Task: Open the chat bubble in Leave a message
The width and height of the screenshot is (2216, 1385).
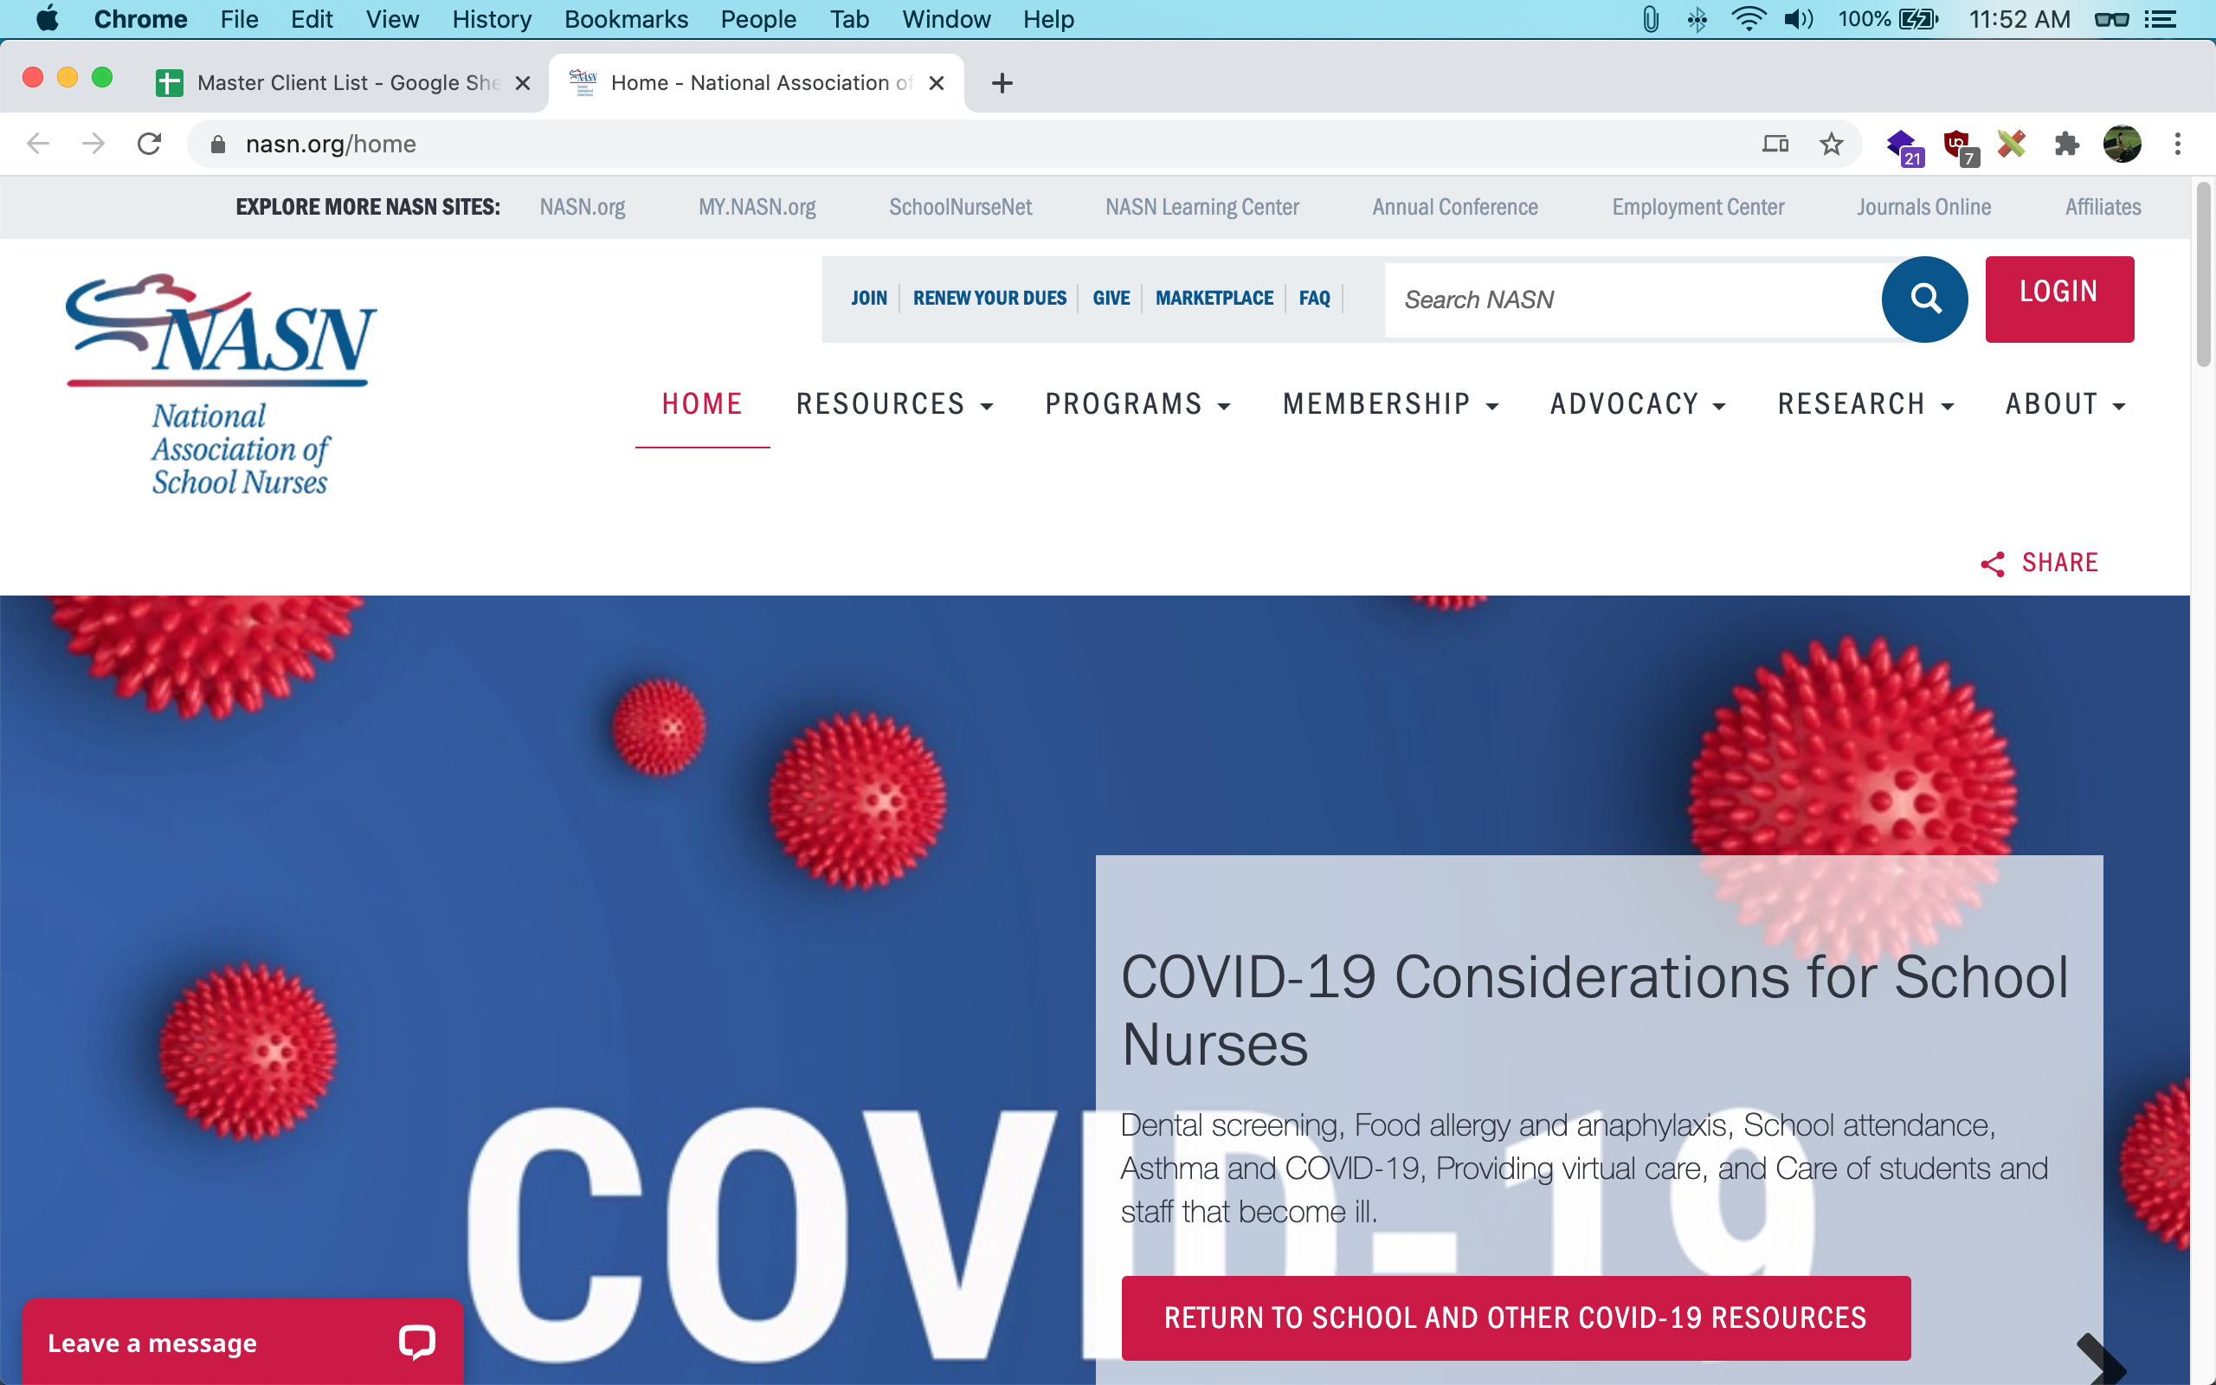Action: point(416,1342)
